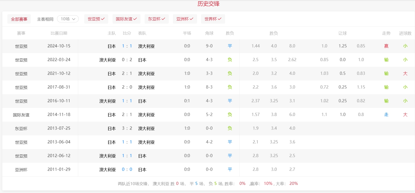
Task: Click the 让球 column header
Action: pos(342,33)
